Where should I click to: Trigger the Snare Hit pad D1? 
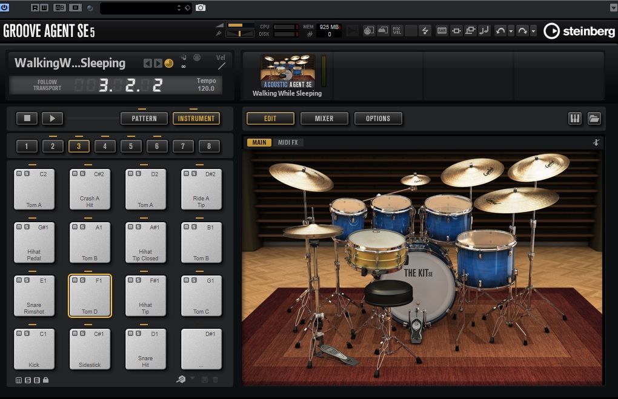tap(145, 349)
